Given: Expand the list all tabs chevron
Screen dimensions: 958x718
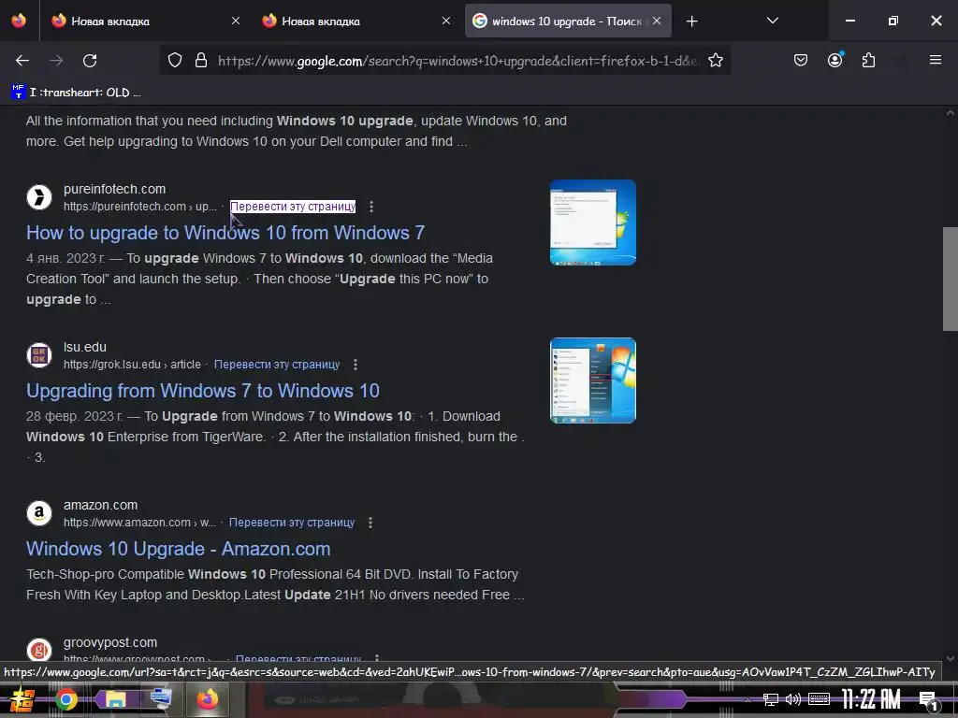Looking at the screenshot, I should (x=772, y=21).
